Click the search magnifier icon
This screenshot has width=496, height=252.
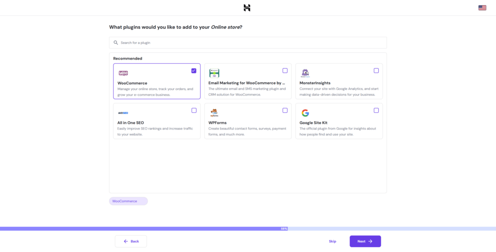click(x=116, y=43)
